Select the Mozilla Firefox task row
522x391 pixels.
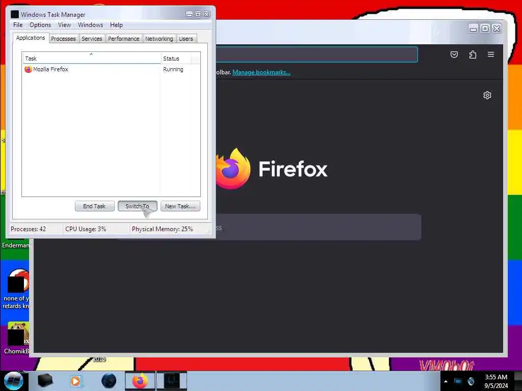click(111, 69)
